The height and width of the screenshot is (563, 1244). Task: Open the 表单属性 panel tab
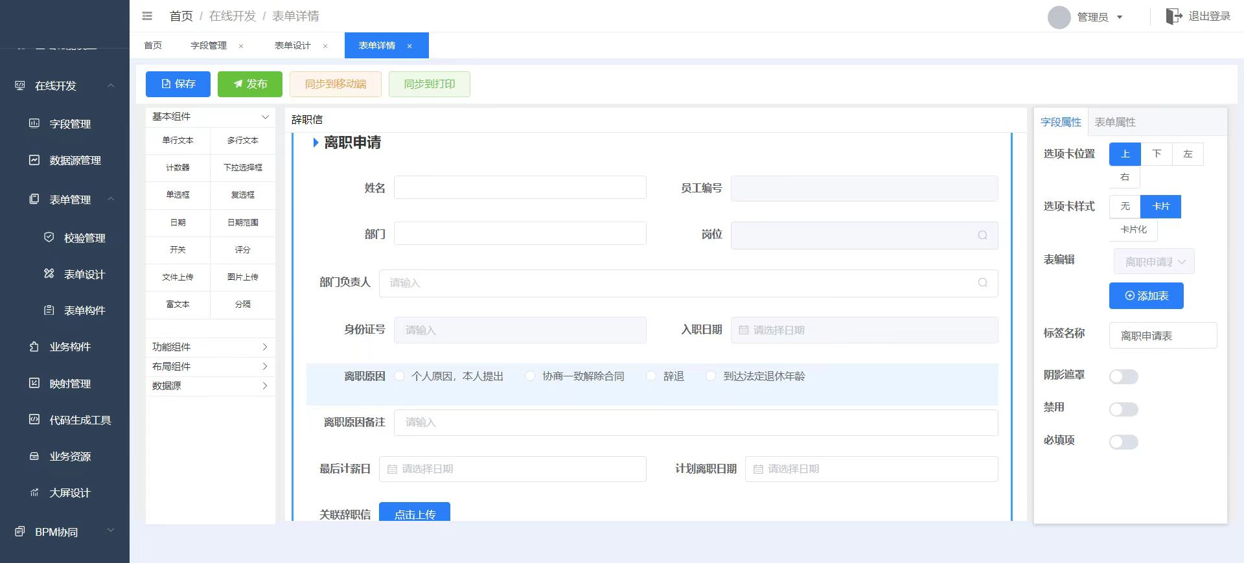(1115, 122)
